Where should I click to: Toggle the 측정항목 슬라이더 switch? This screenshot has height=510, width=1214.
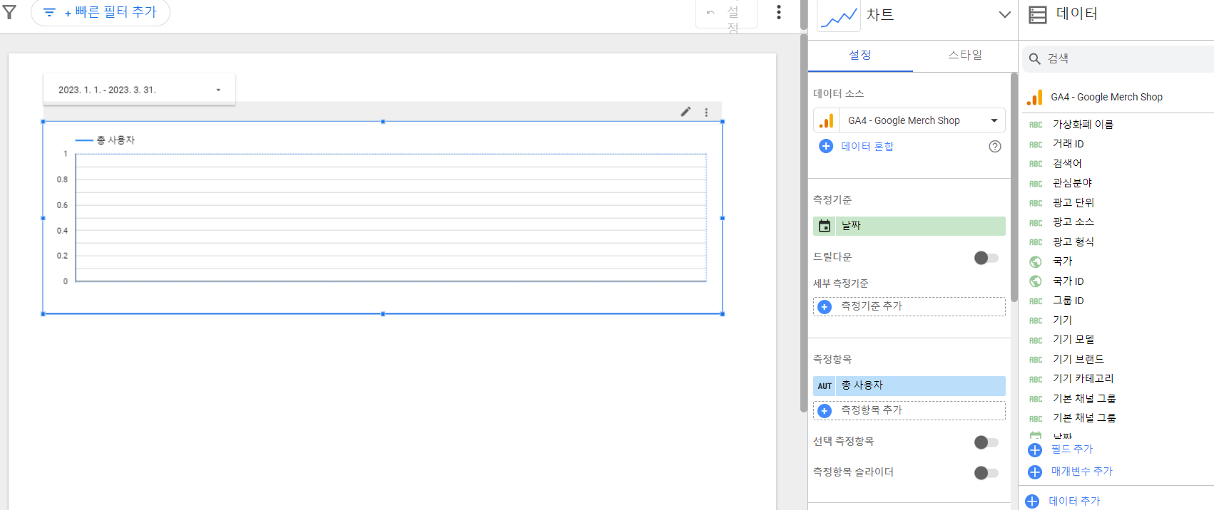[986, 472]
